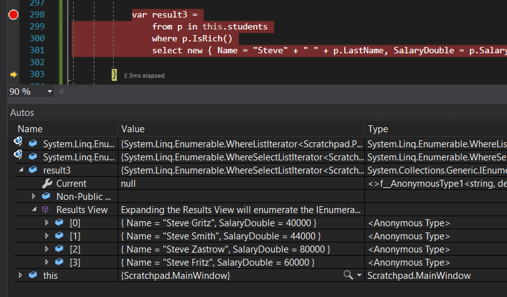Screen dimensions: 507x297
Task: Collapse the result3 variable node
Action: click(21, 170)
